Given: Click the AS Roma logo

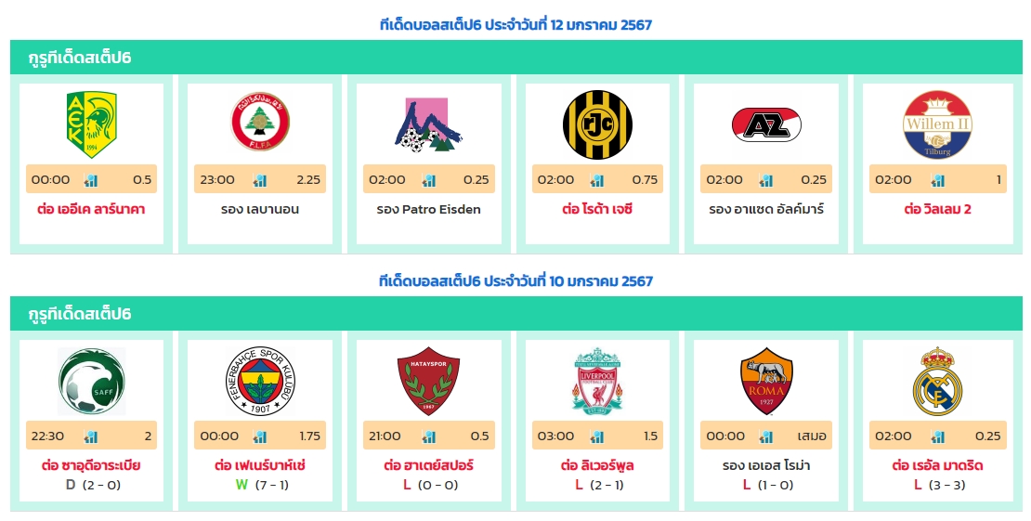Looking at the screenshot, I should pyautogui.click(x=766, y=381).
